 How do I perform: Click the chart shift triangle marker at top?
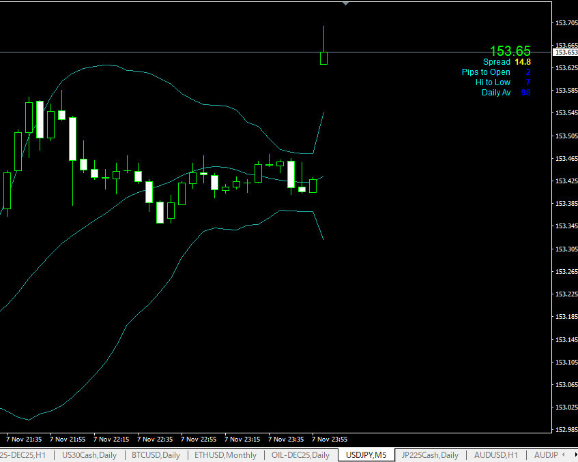coord(345,3)
